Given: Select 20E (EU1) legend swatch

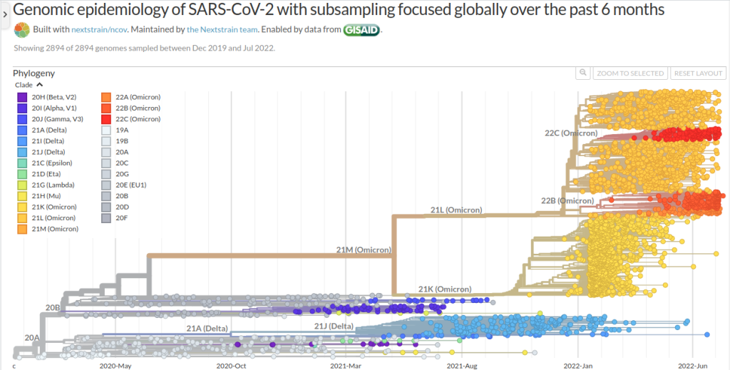Looking at the screenshot, I should (106, 185).
